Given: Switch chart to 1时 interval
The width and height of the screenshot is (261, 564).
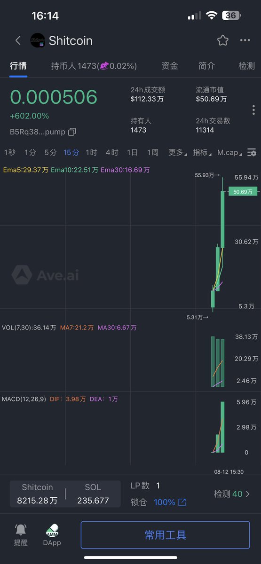Looking at the screenshot, I should 91,152.
